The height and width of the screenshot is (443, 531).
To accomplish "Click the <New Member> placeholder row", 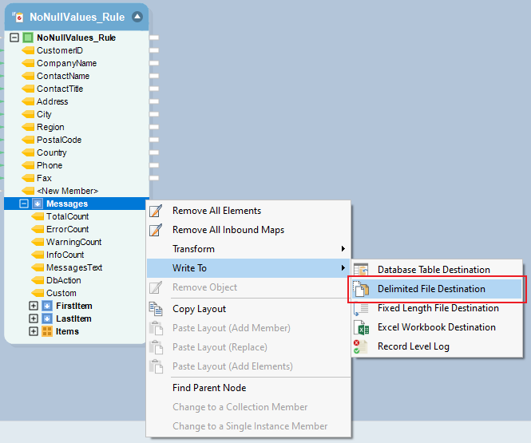I will click(x=67, y=191).
